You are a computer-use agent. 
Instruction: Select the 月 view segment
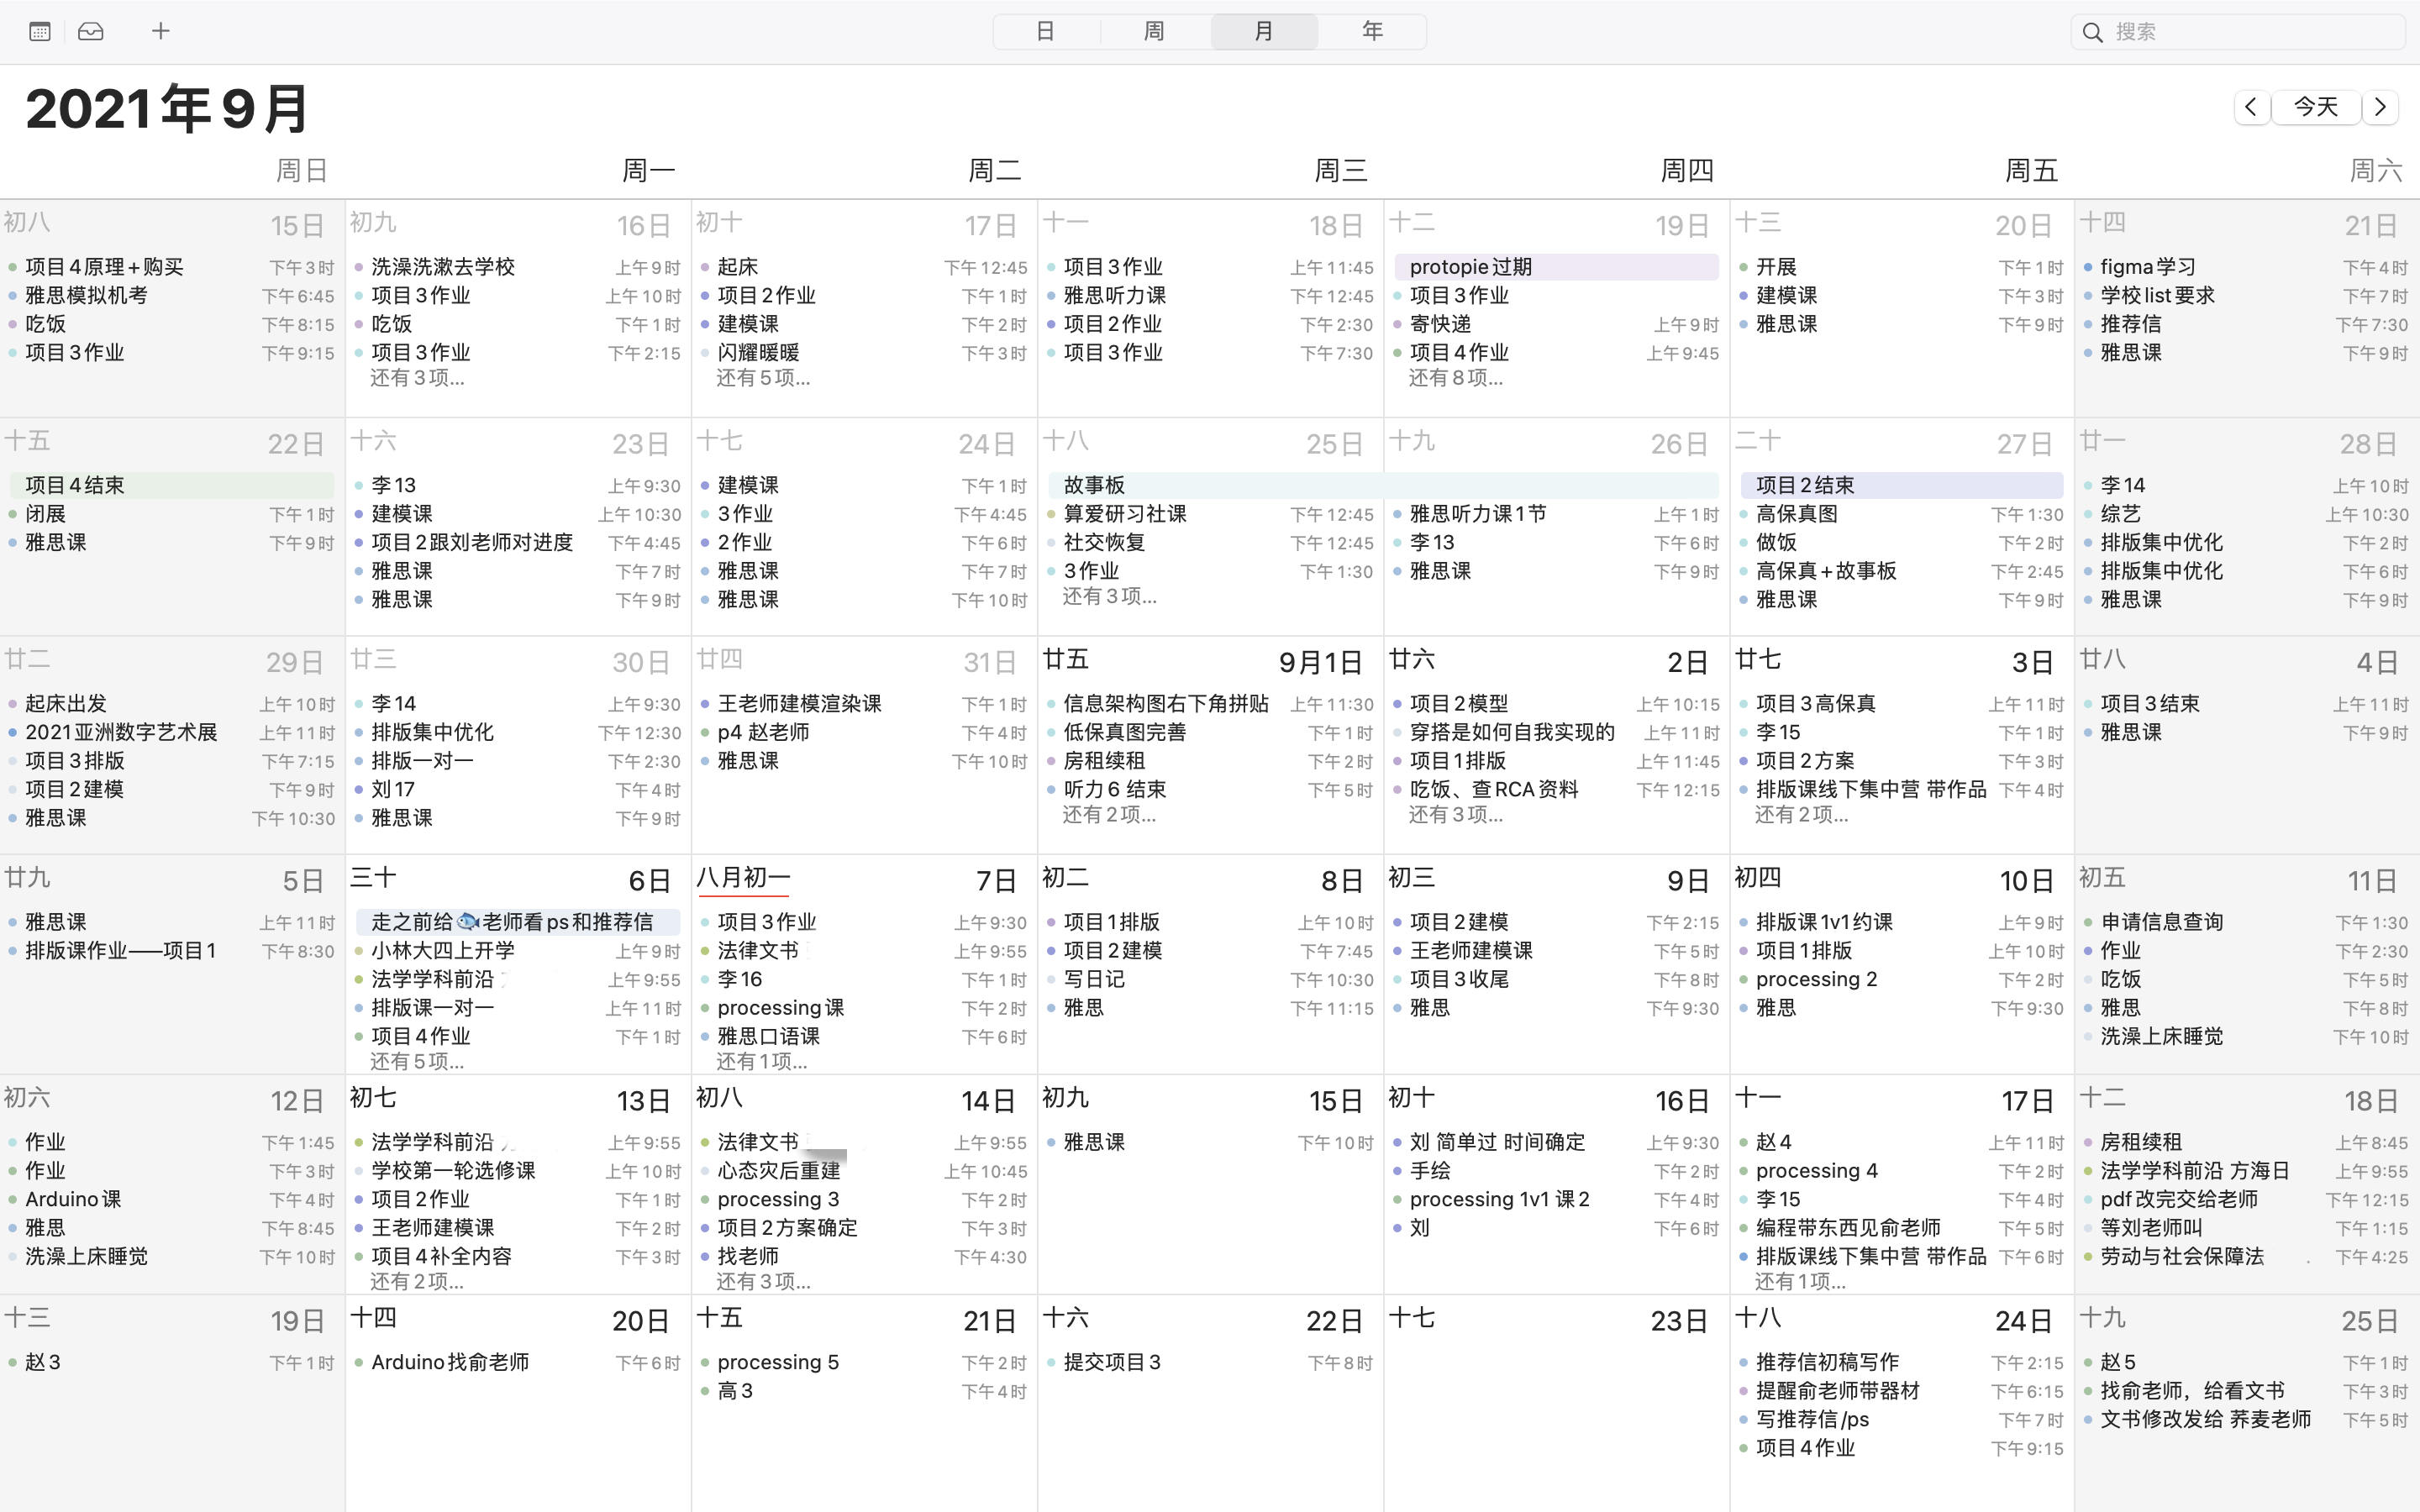pyautogui.click(x=1263, y=32)
